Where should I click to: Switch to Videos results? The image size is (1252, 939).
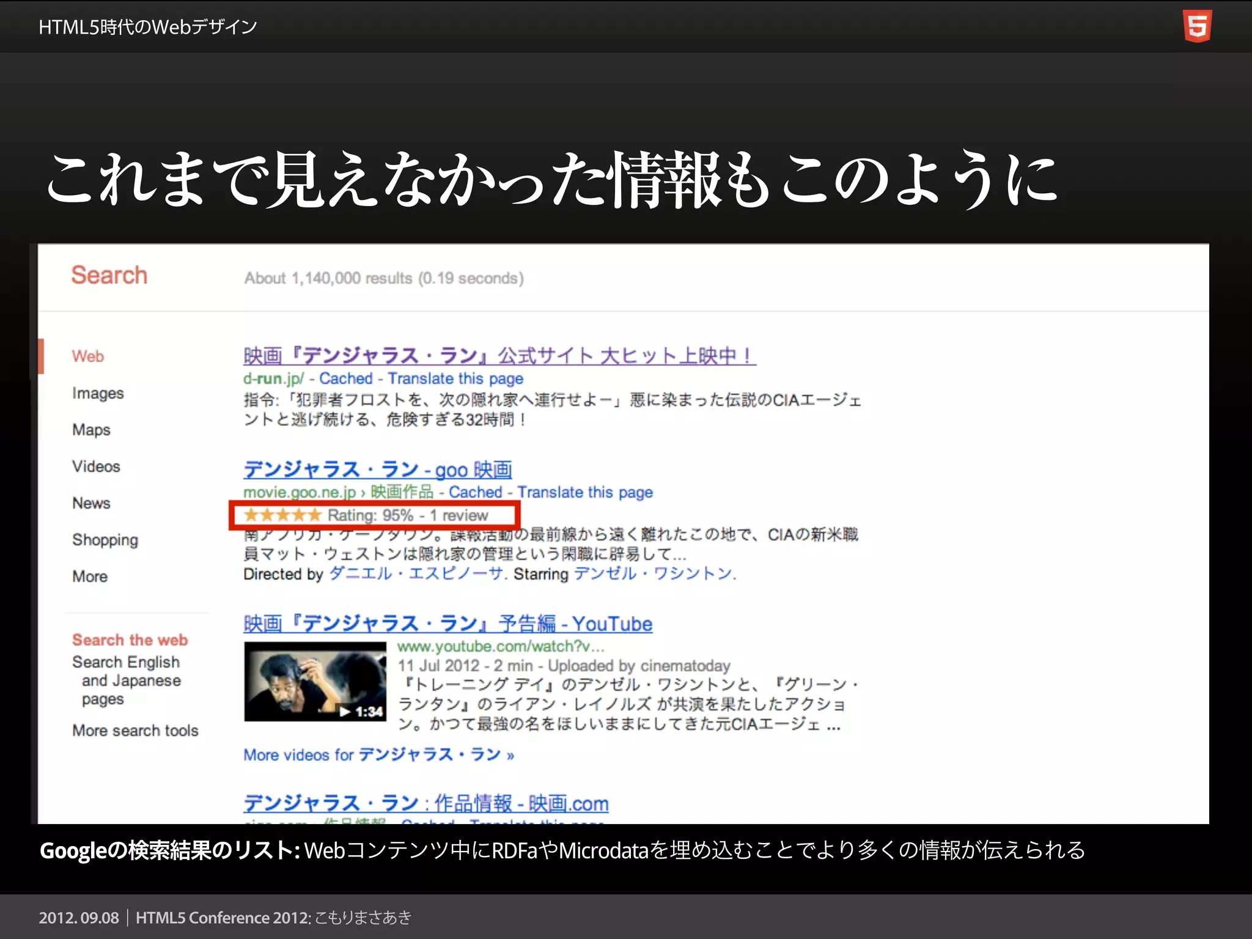pos(96,466)
